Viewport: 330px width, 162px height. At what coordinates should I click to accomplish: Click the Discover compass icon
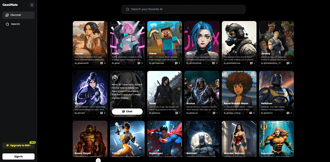tap(7, 15)
